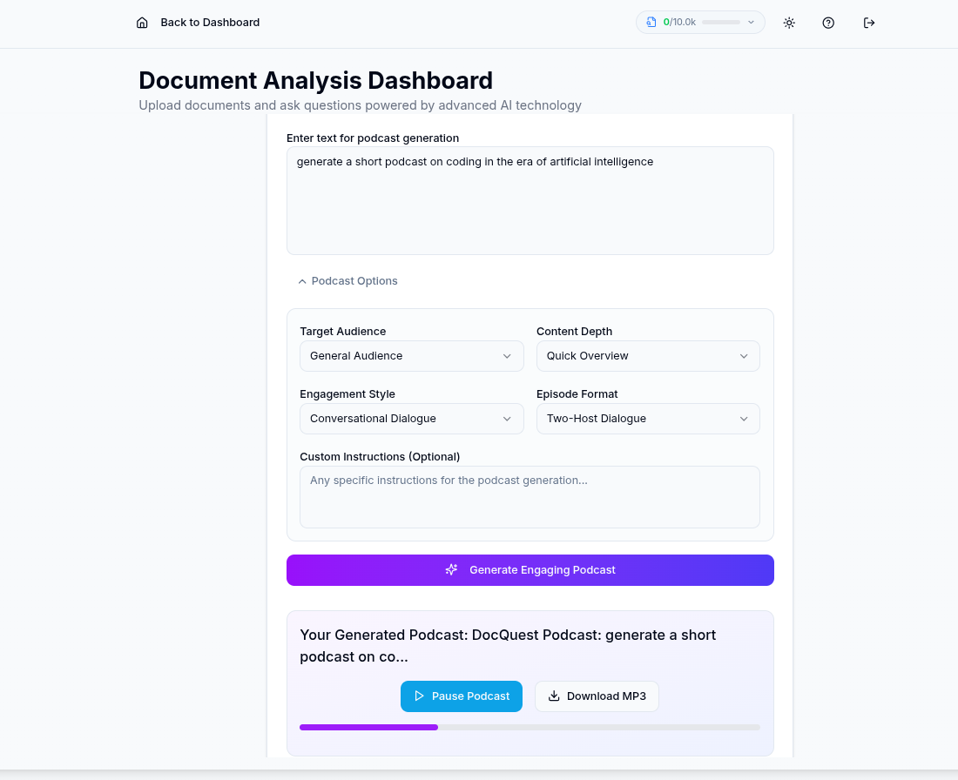Click the Engagement Style label

coord(347,394)
